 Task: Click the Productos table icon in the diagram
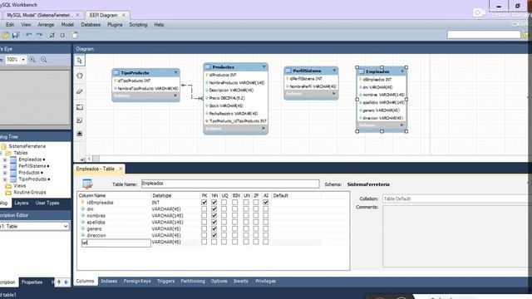point(208,67)
